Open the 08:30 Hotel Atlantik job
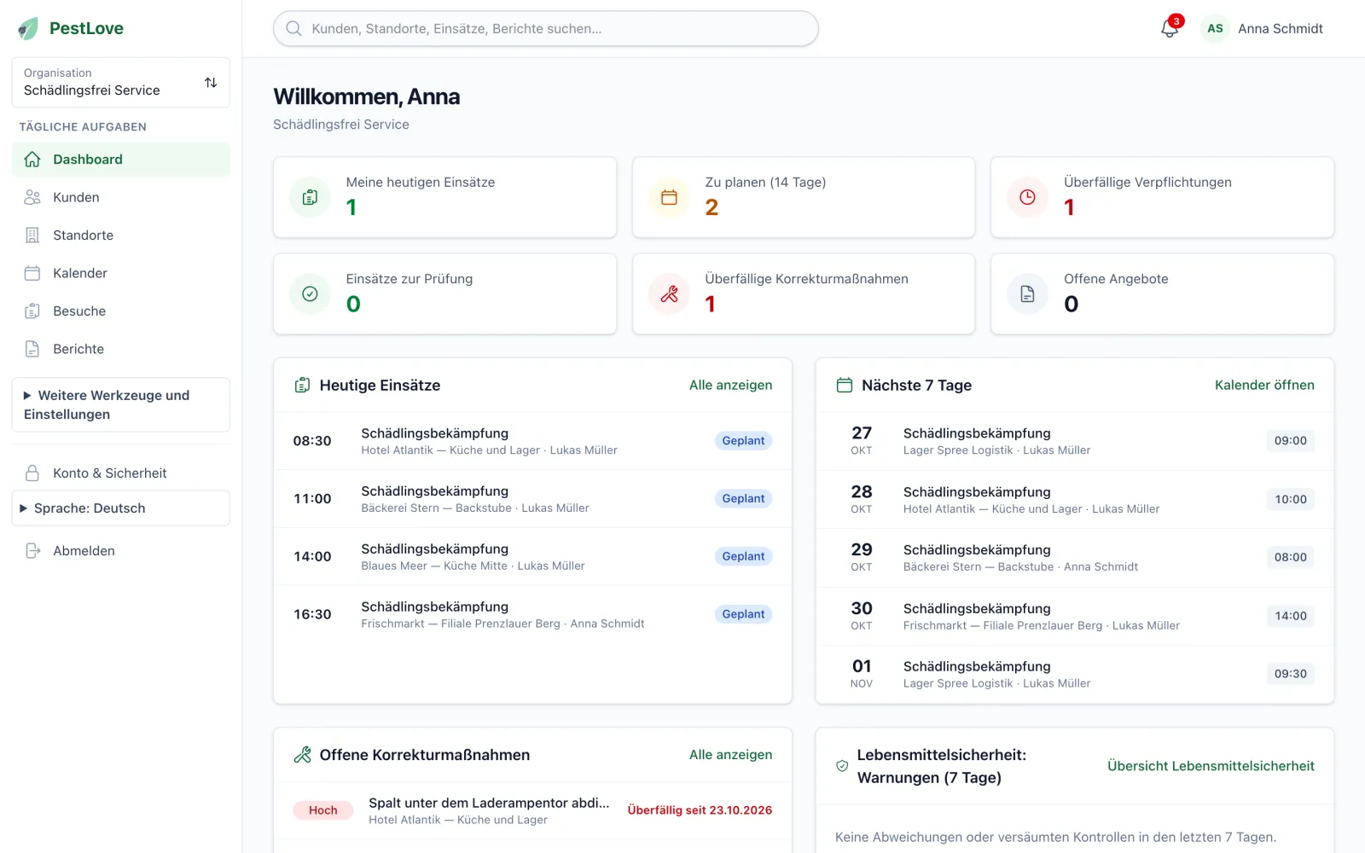This screenshot has width=1365, height=853. point(532,441)
